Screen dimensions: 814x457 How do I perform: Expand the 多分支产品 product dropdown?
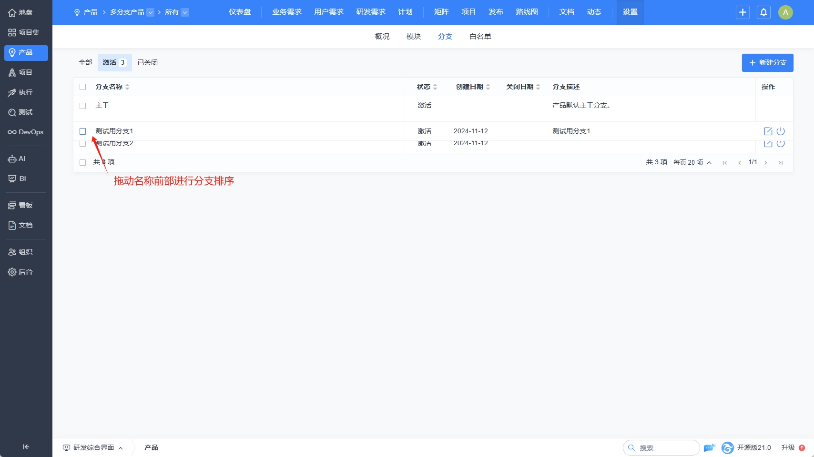click(151, 12)
